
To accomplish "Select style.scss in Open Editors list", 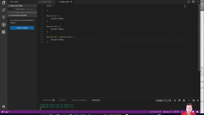I will pos(22,12).
